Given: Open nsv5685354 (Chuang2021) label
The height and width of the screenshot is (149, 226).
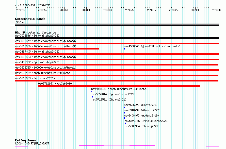Looking at the screenshot, I should [142, 126].
